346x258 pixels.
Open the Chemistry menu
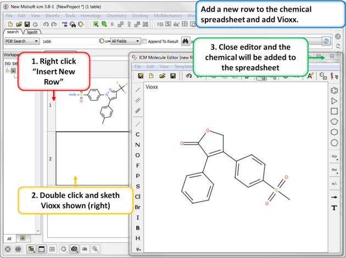point(116,16)
